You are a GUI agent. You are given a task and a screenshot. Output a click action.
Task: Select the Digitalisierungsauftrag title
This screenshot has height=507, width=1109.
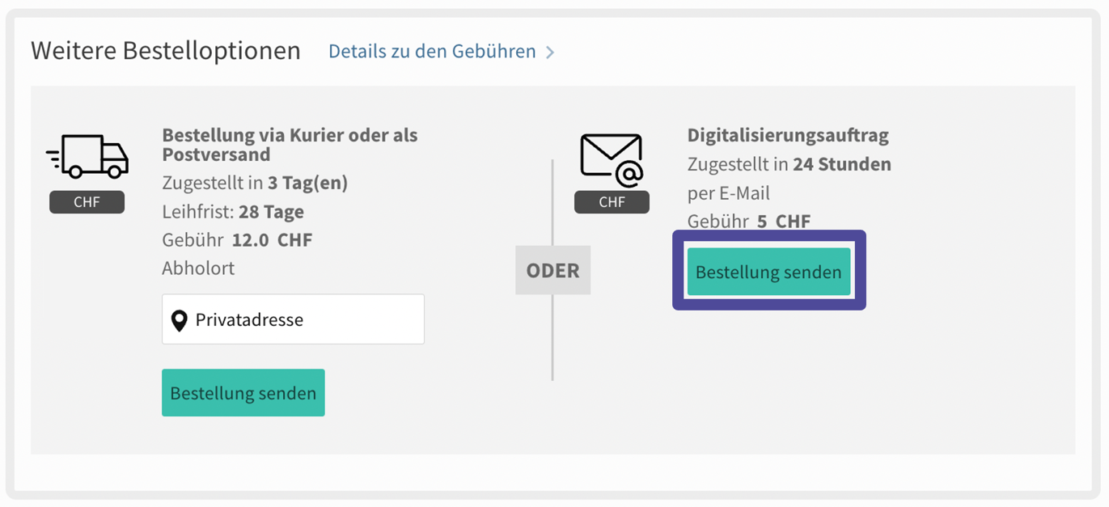pyautogui.click(x=788, y=135)
